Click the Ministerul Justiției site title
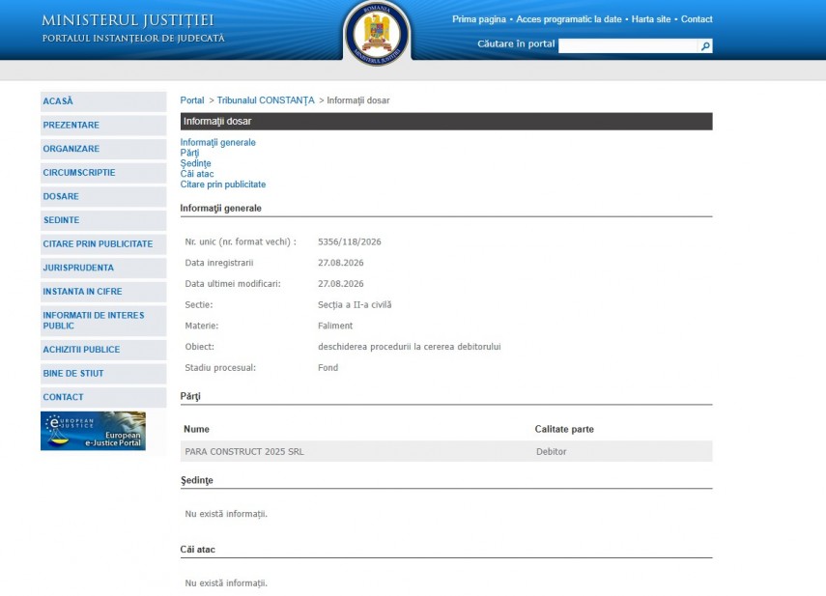Screen dimensions: 826x596 click(x=128, y=20)
